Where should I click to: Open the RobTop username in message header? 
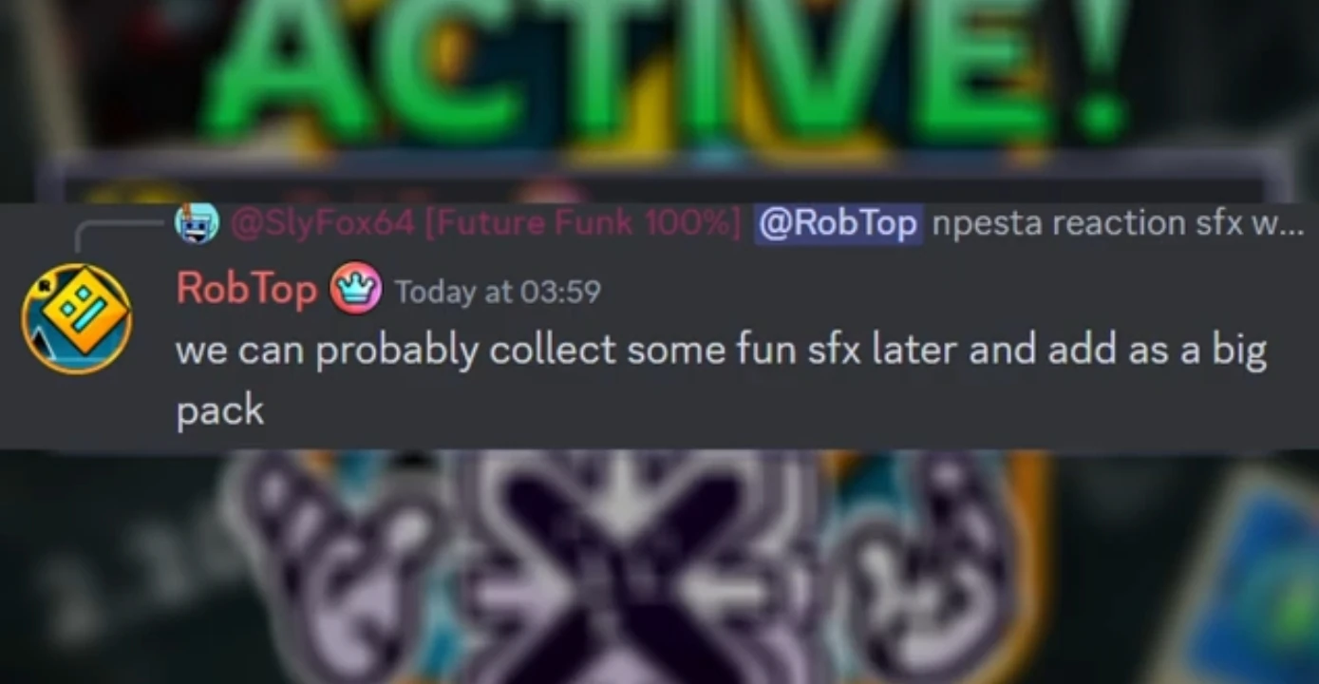pyautogui.click(x=246, y=289)
